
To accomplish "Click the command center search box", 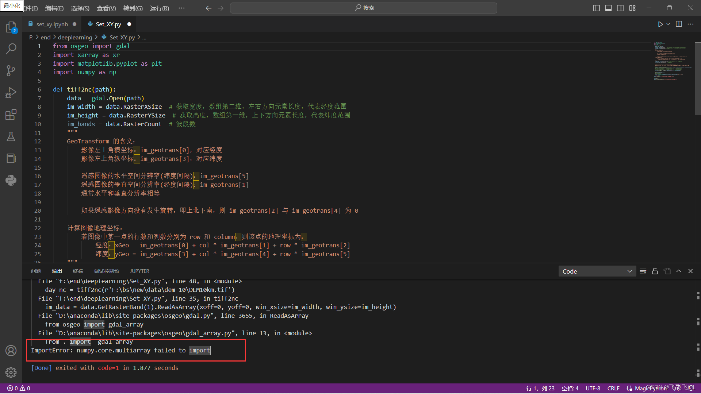I will pyautogui.click(x=364, y=8).
